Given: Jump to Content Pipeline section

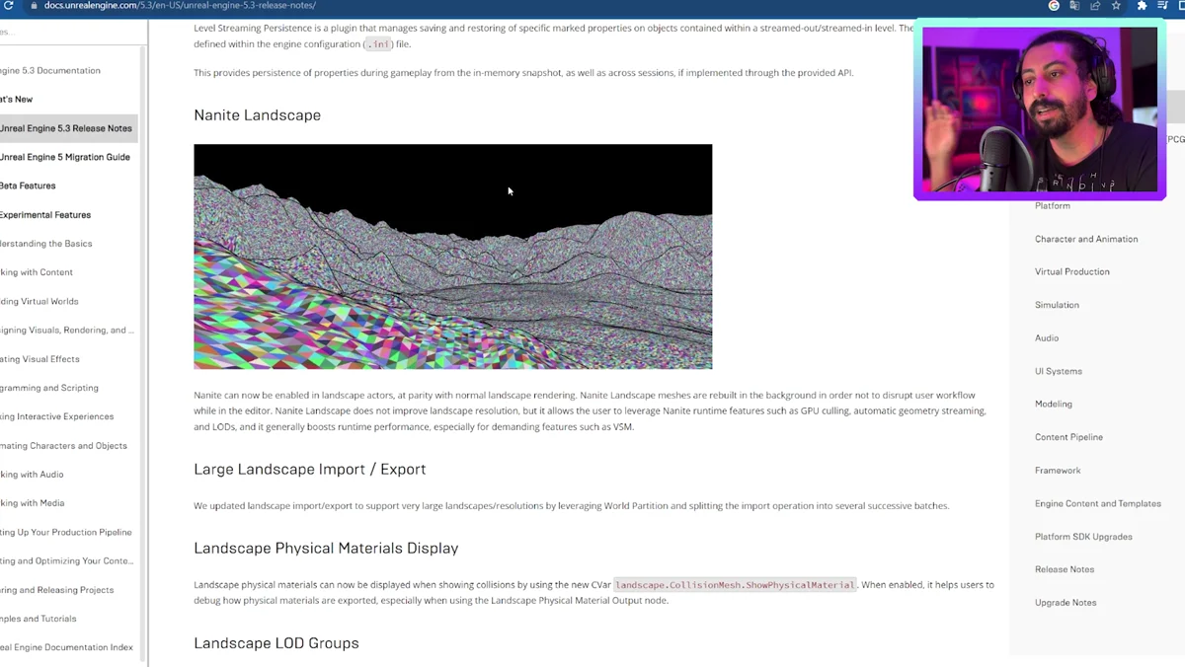Looking at the screenshot, I should tap(1068, 437).
